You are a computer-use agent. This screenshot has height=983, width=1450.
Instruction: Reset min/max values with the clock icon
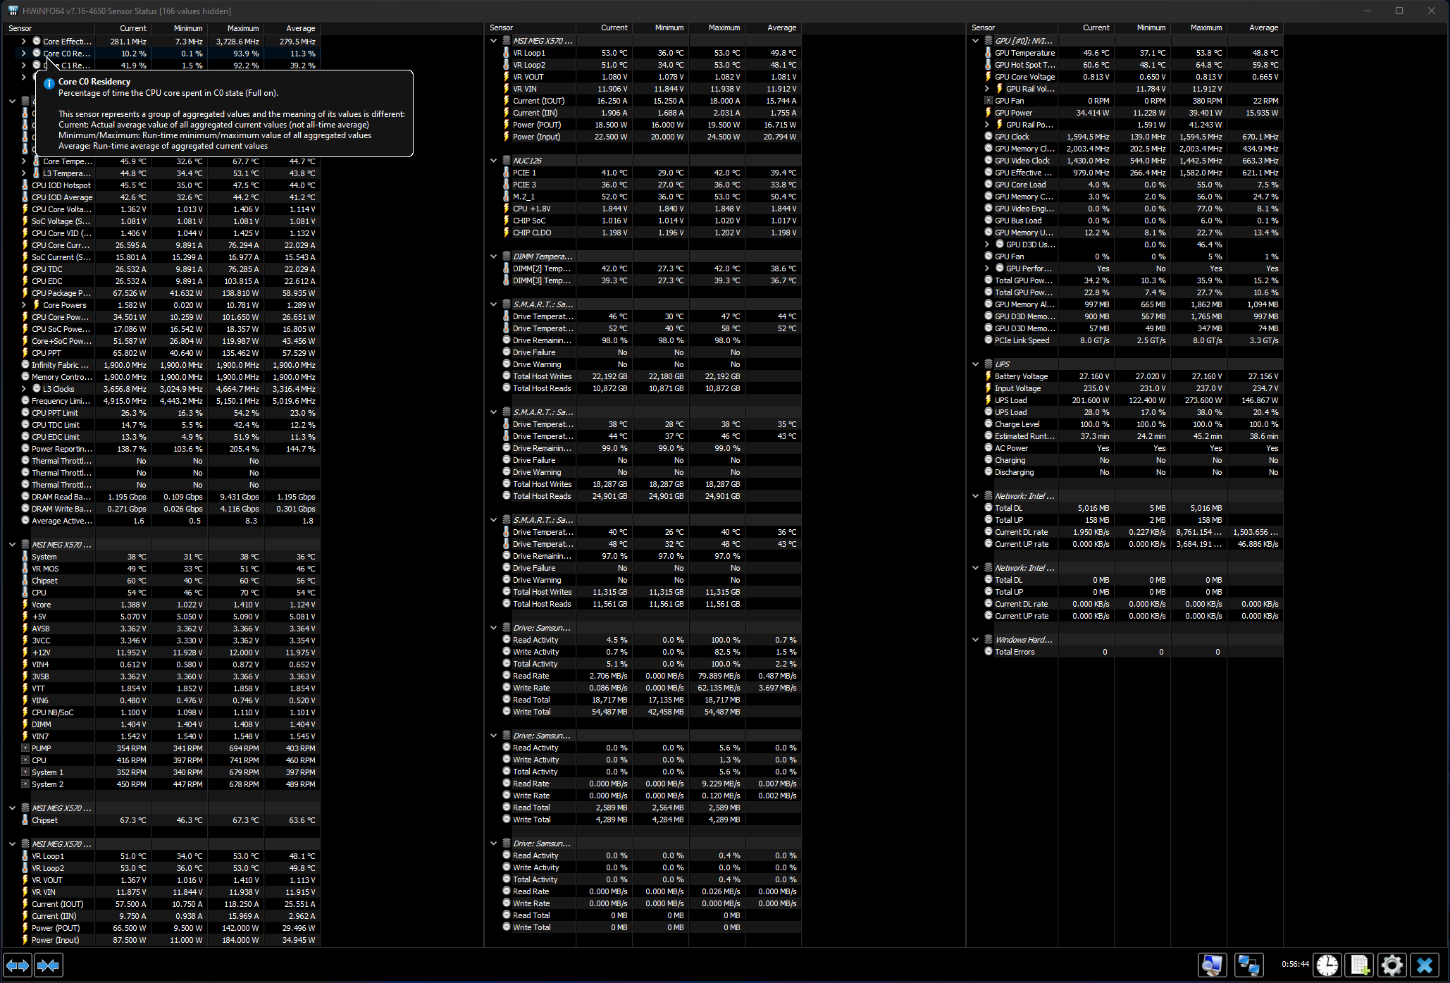click(1327, 965)
